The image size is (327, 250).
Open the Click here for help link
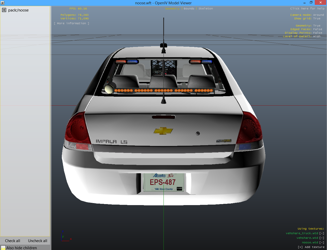pyautogui.click(x=307, y=9)
